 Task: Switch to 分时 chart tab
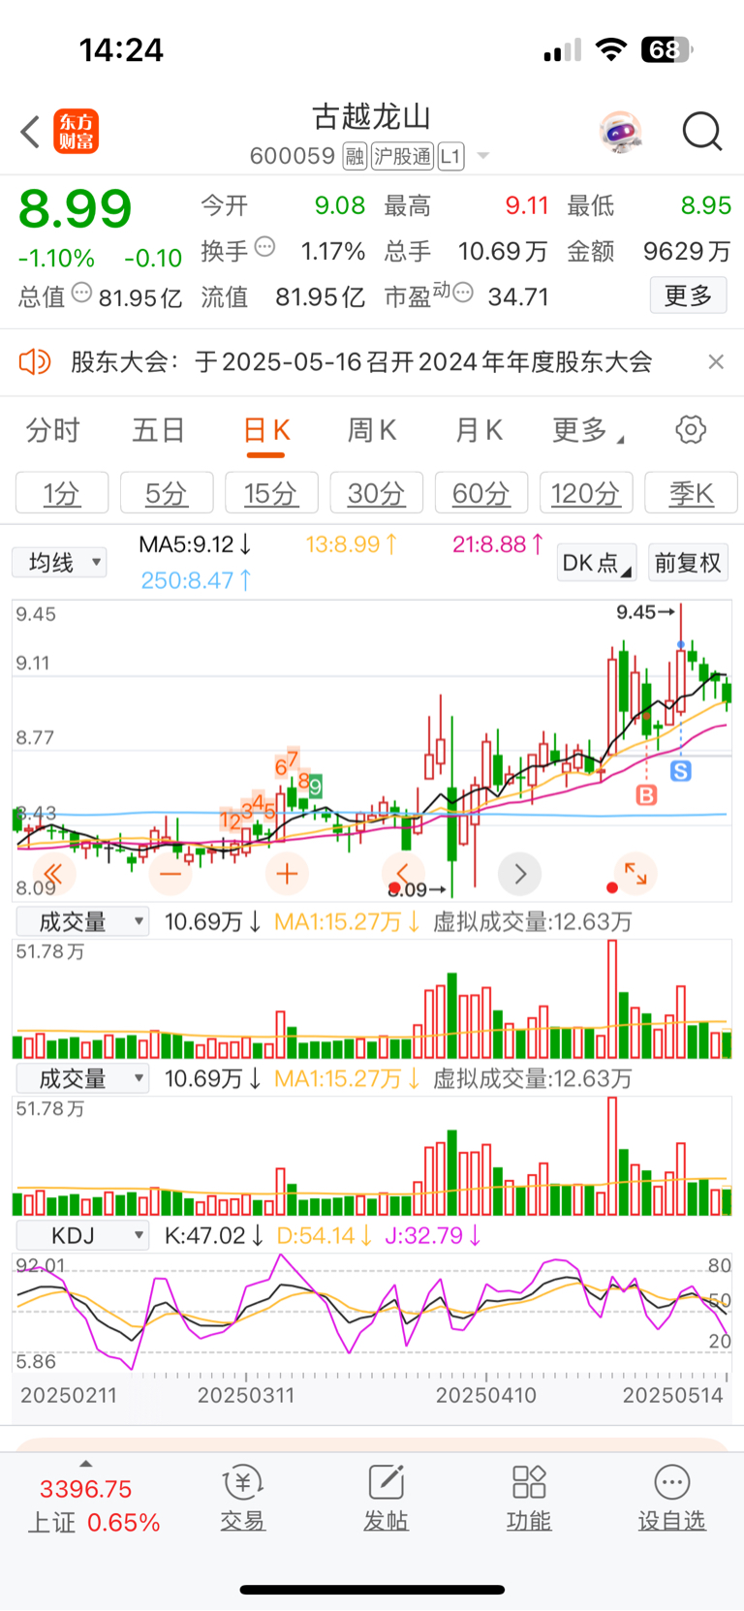[x=52, y=430]
